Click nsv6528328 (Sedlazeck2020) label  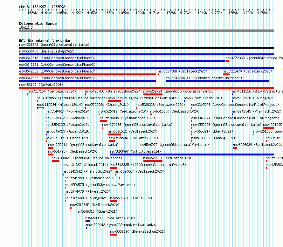pos(160,105)
